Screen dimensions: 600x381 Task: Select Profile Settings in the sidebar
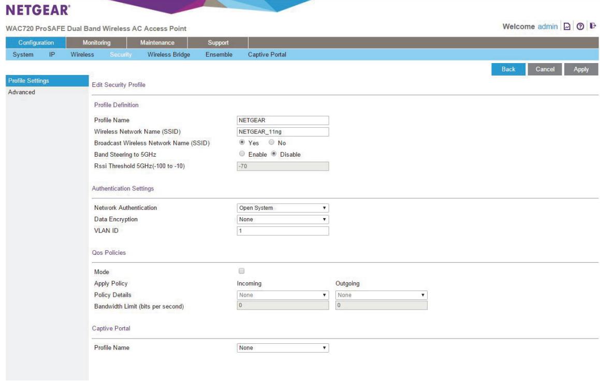pyautogui.click(x=47, y=81)
